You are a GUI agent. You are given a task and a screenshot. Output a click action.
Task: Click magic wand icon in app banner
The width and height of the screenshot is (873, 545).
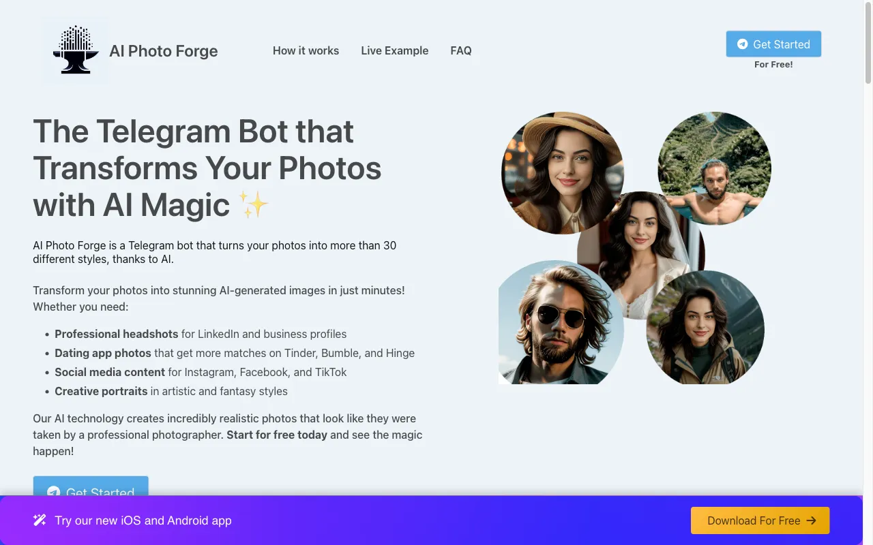(x=40, y=520)
